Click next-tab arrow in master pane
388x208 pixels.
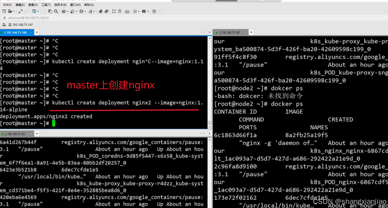pos(204,32)
